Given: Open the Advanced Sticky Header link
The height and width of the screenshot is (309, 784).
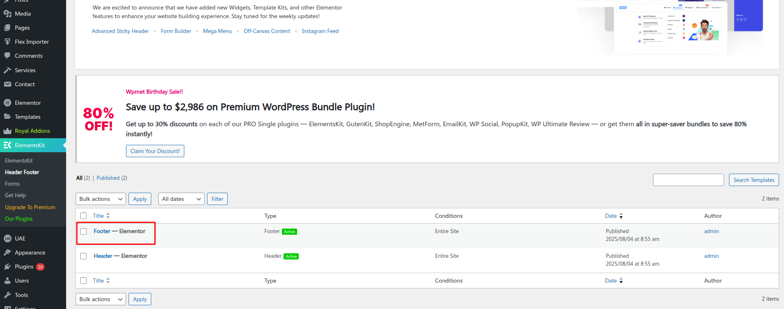Looking at the screenshot, I should pos(120,31).
